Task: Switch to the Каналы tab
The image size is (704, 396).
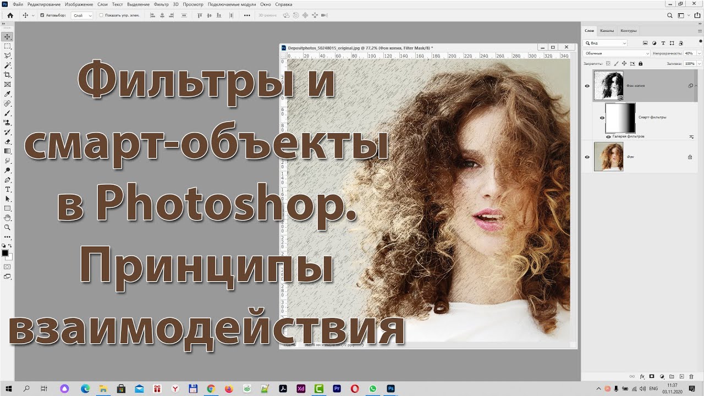Action: [607, 31]
